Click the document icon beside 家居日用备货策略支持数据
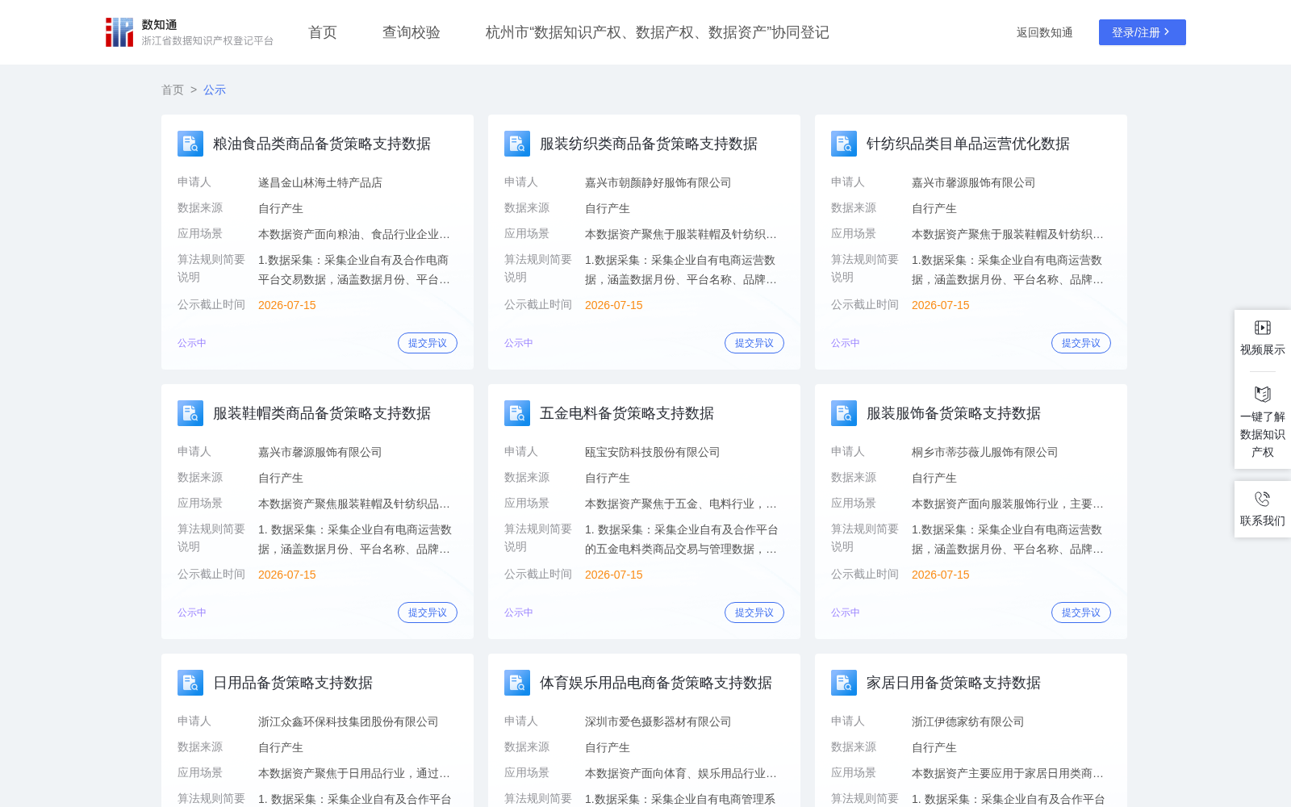Screen dimensions: 1291x807 (x=844, y=683)
